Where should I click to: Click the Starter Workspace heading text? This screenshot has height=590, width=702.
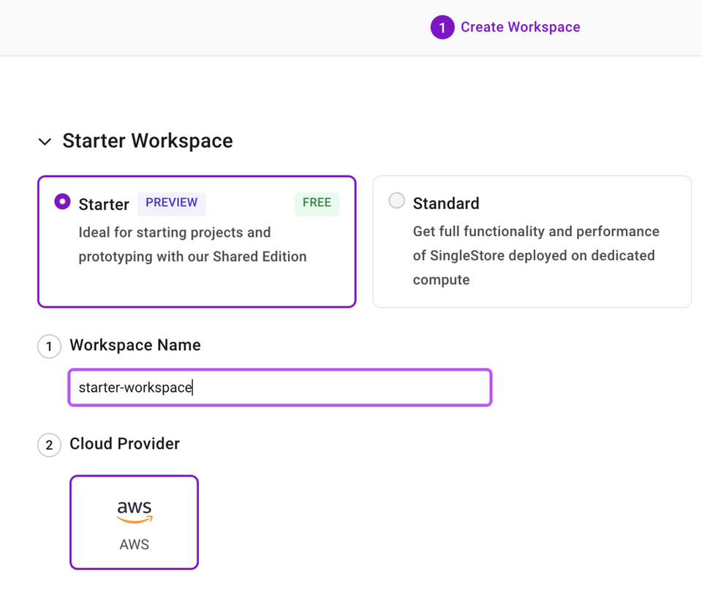(147, 140)
